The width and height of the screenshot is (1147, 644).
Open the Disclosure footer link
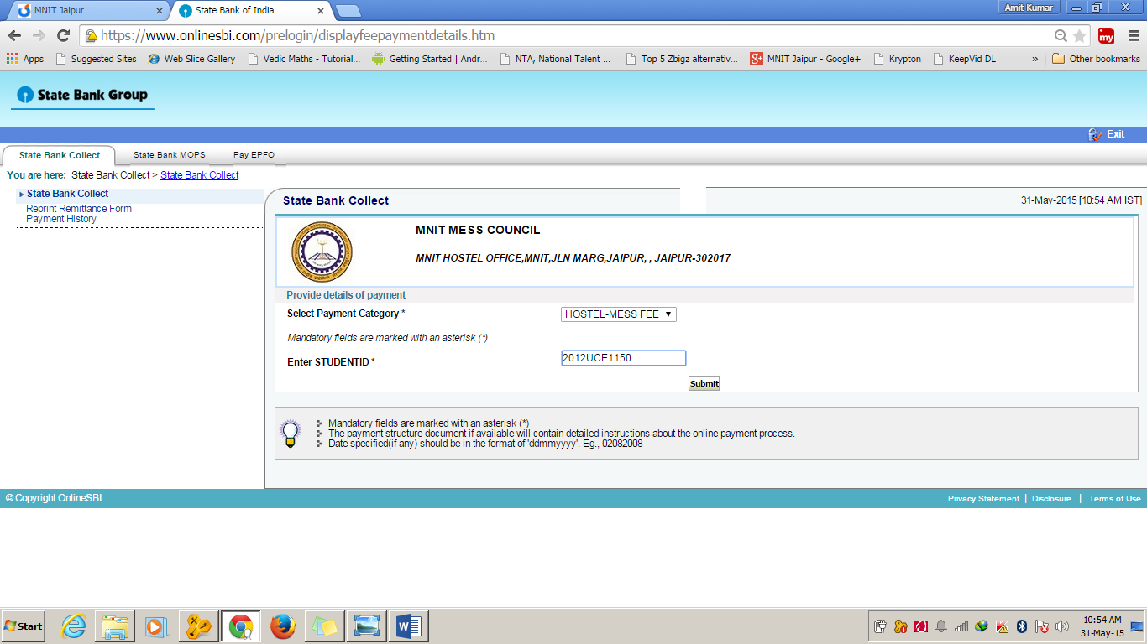click(x=1051, y=499)
